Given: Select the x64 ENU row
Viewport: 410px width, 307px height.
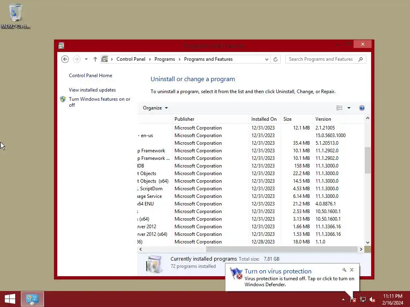Looking at the screenshot, I should [x=251, y=203].
